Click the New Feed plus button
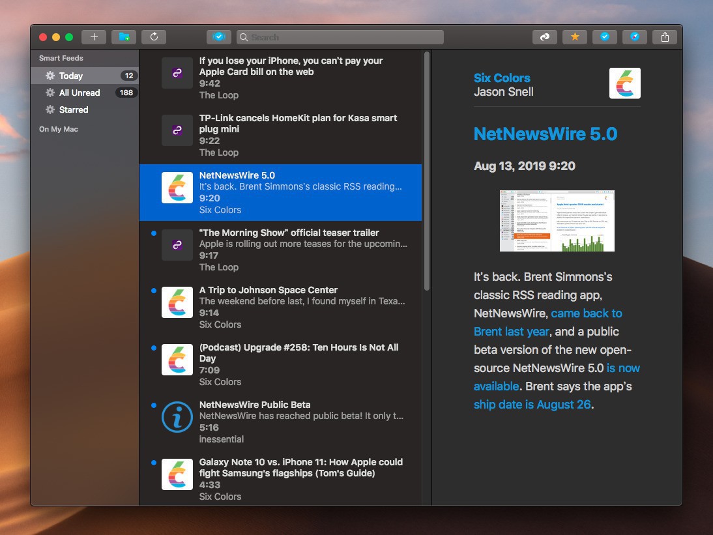This screenshot has width=713, height=535. click(x=94, y=37)
